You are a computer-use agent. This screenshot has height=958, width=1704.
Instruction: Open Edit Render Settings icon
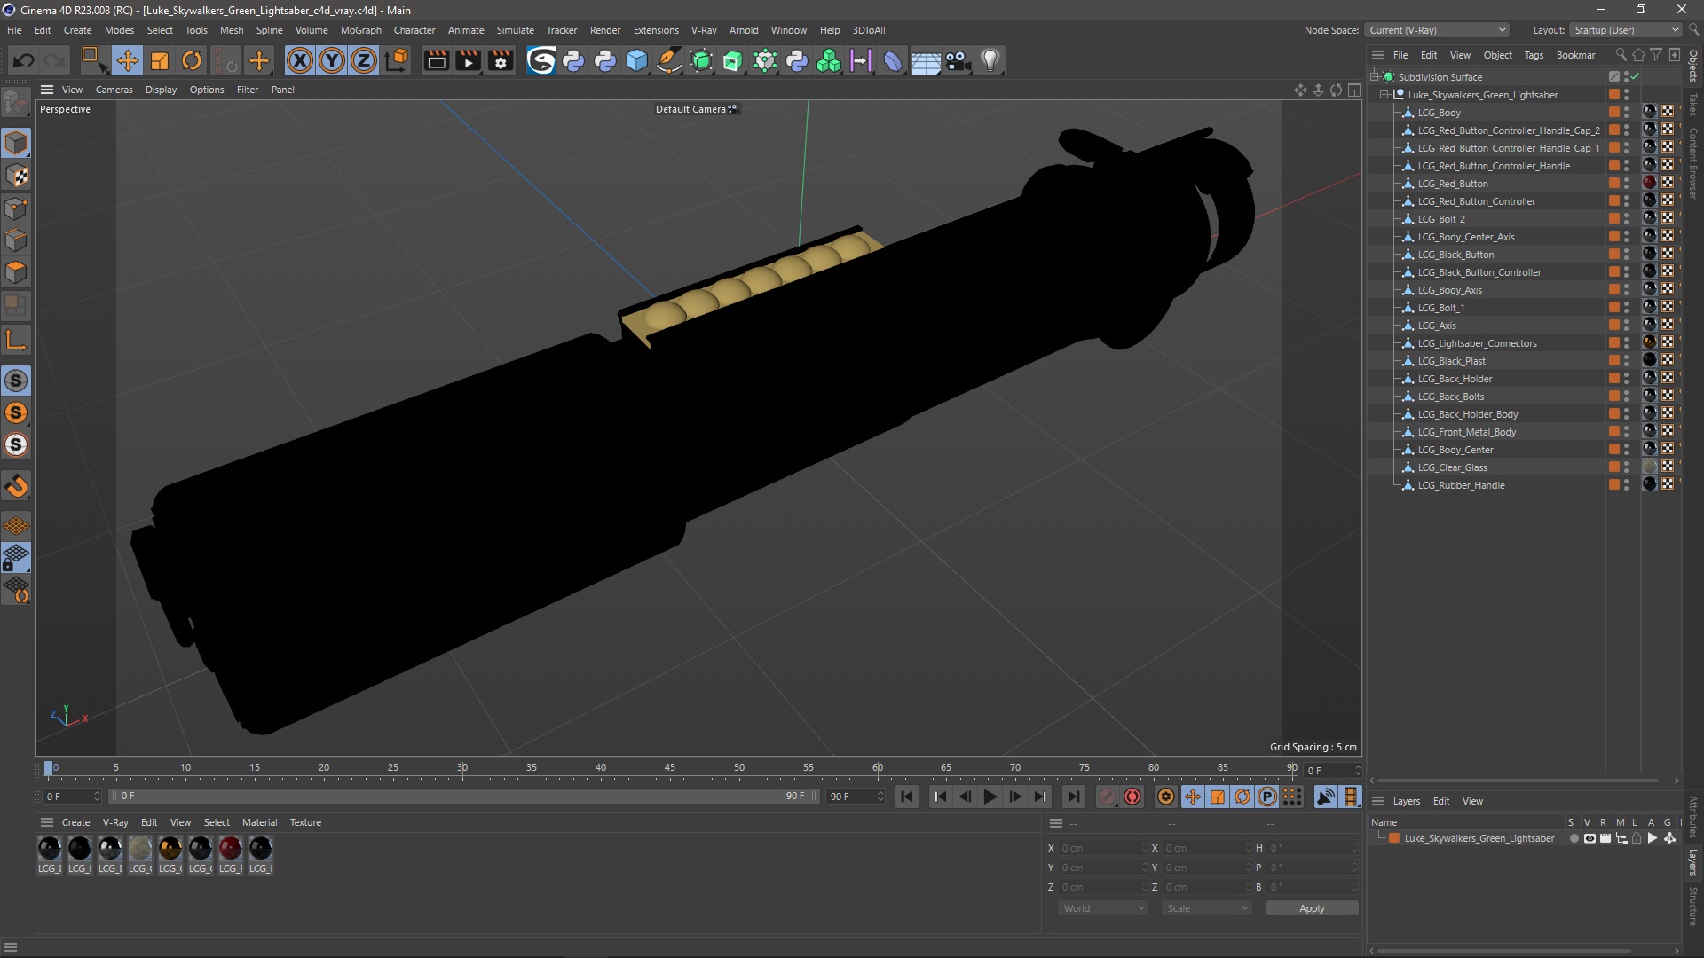coord(501,60)
